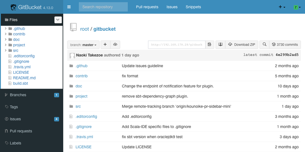Click the root owner link
The image size is (305, 152).
[x=84, y=29]
